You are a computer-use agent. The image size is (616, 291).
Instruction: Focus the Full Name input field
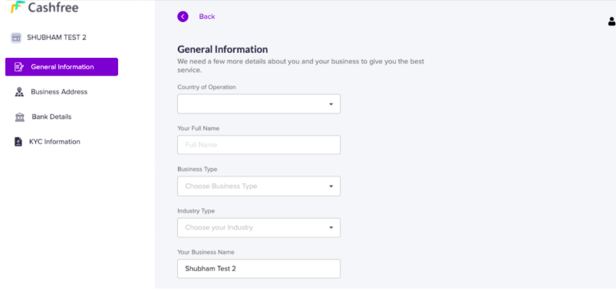259,145
